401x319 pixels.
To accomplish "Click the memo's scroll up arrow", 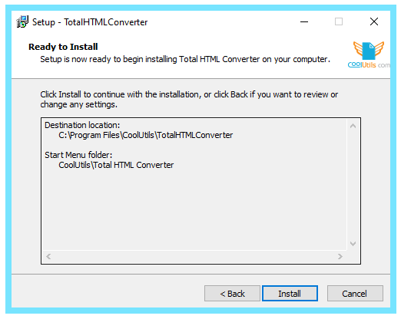I will [353, 126].
